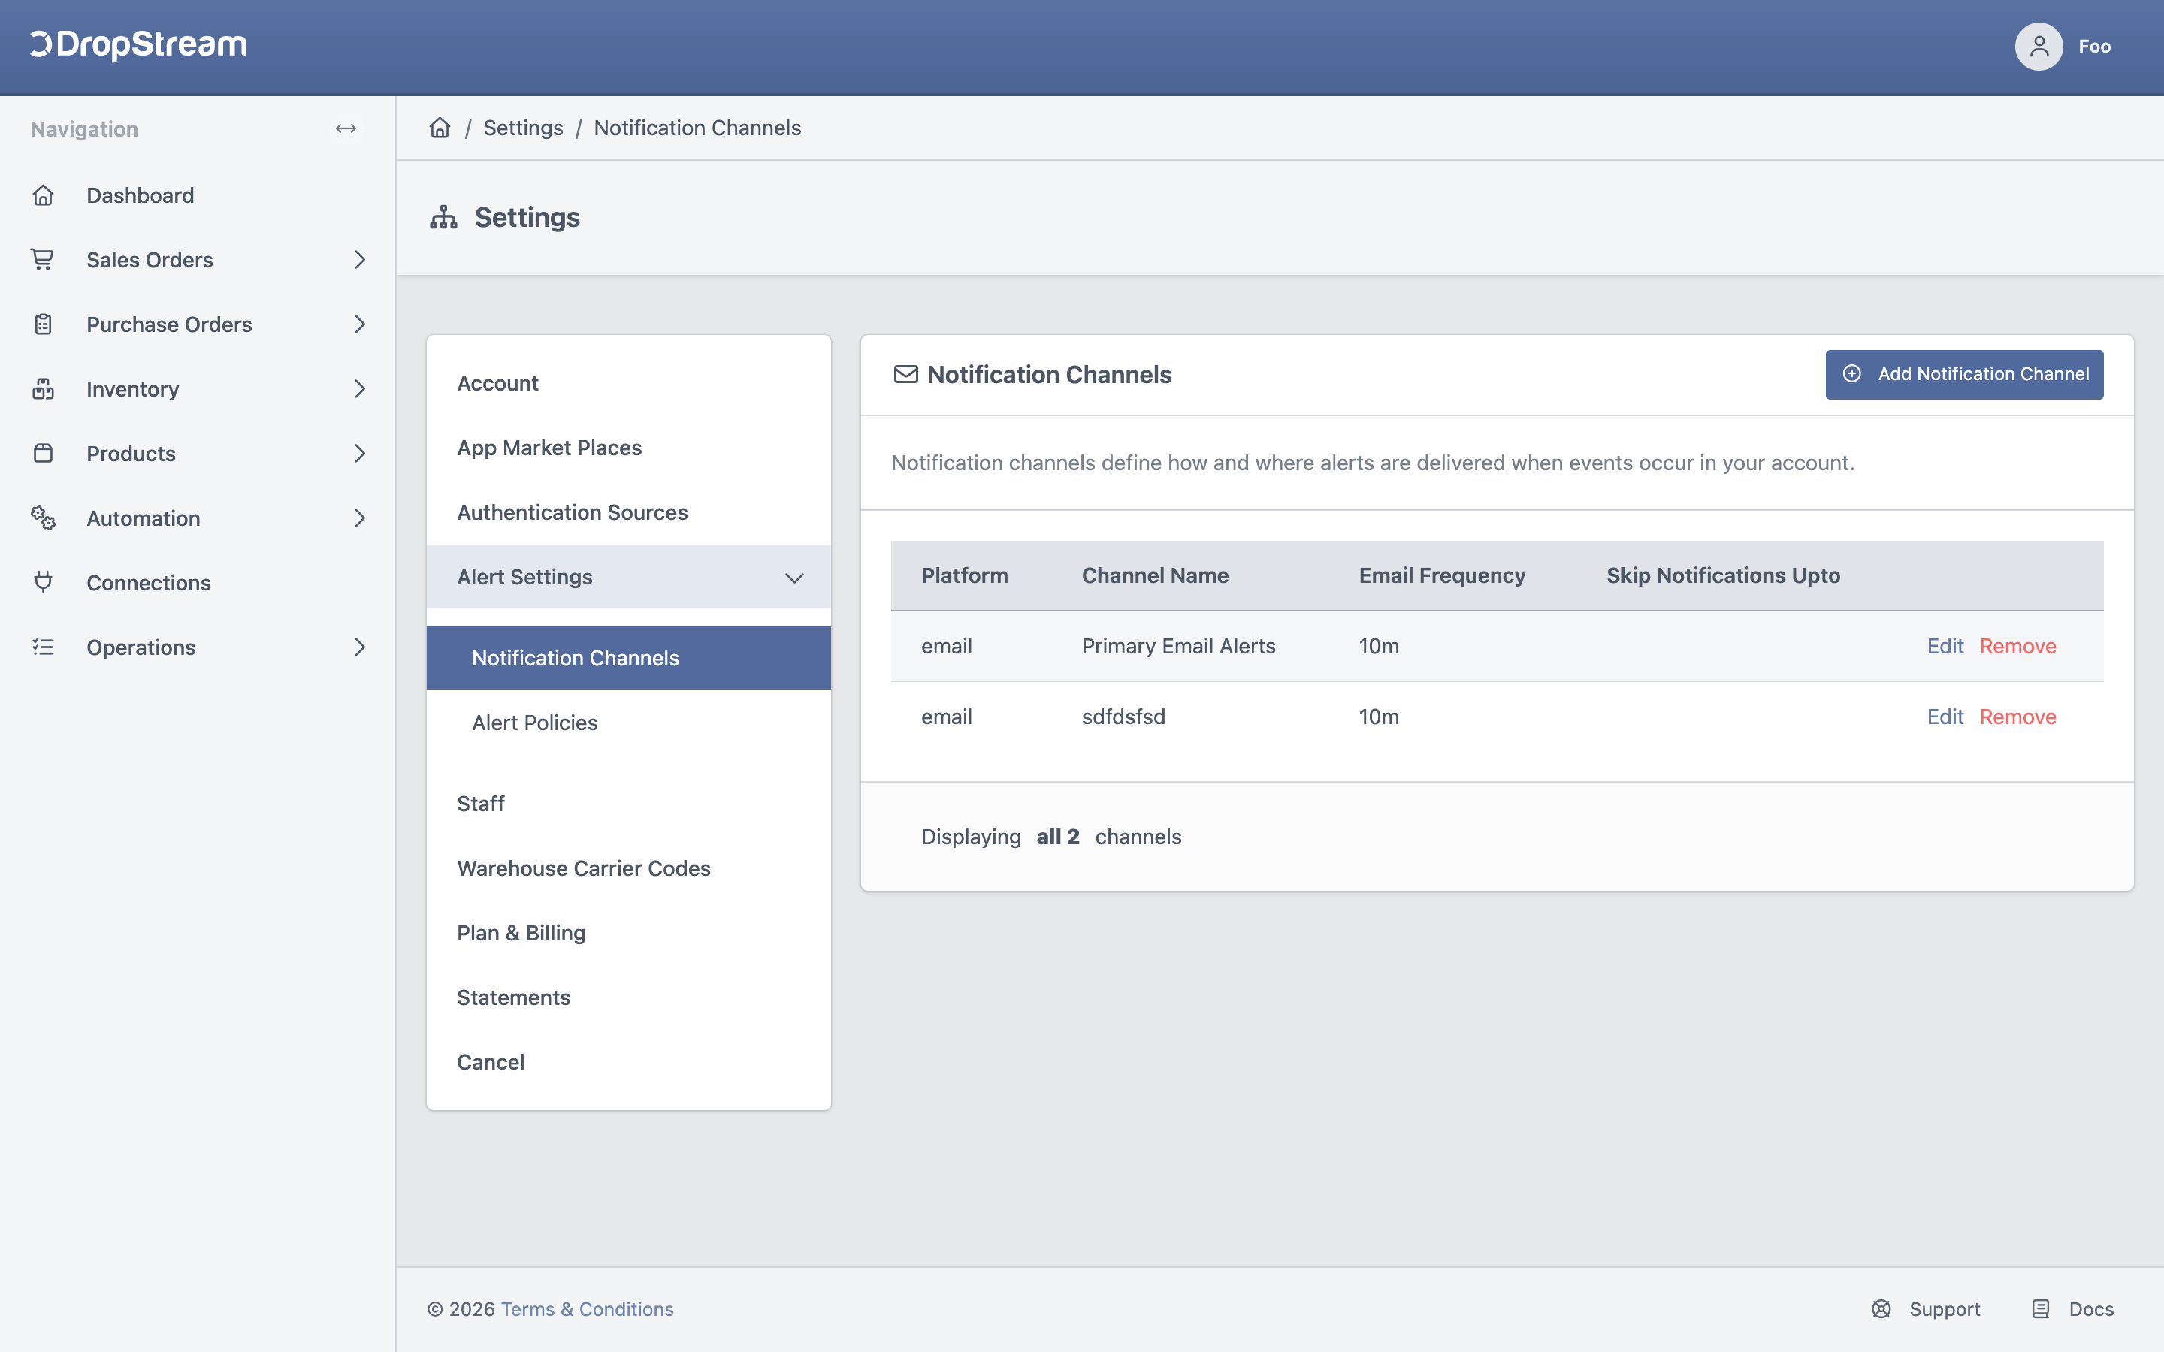This screenshot has width=2164, height=1352.
Task: Expand the Inventory chevron
Action: [359, 389]
